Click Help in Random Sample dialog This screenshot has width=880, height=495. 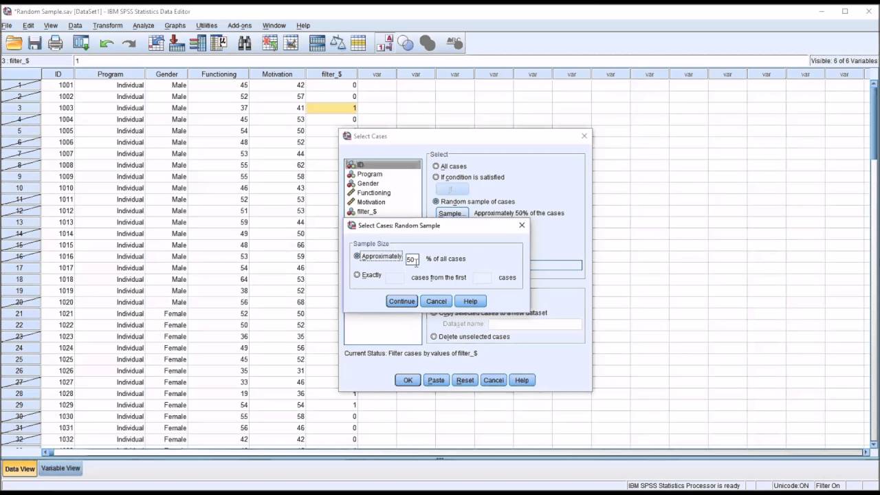pos(470,301)
